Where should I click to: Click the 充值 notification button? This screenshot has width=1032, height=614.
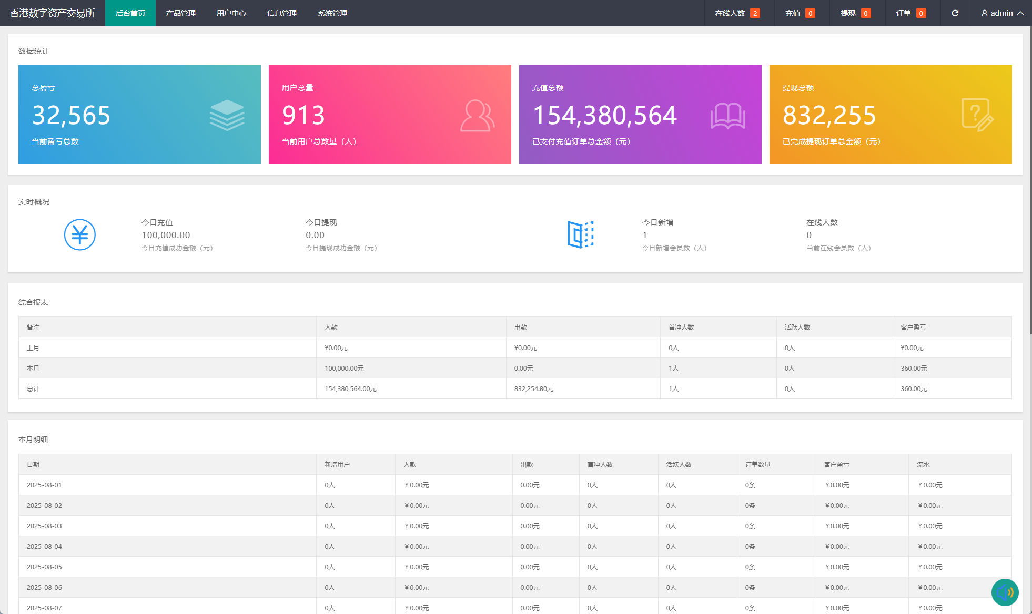pyautogui.click(x=800, y=13)
